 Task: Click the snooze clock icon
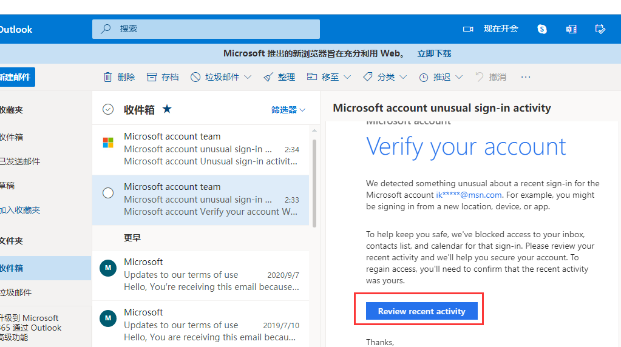424,77
